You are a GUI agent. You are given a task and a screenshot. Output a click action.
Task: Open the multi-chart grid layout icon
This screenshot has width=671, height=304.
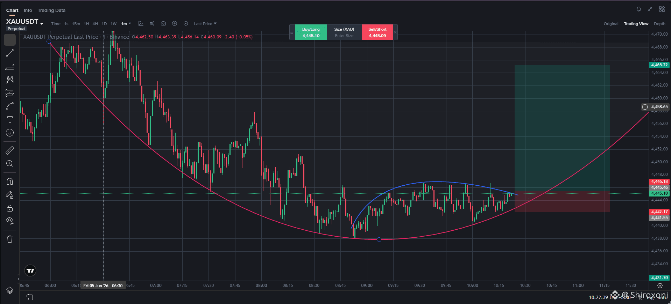click(x=662, y=9)
